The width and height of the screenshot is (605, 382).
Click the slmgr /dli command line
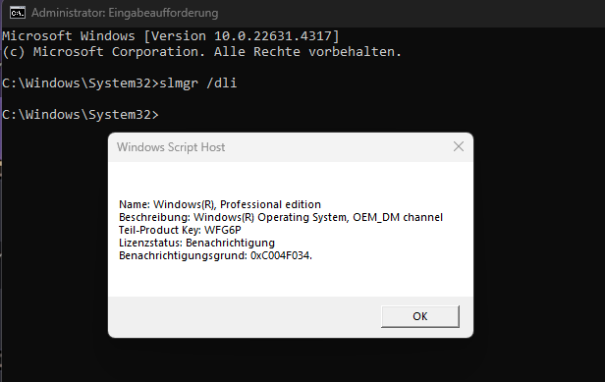[119, 82]
